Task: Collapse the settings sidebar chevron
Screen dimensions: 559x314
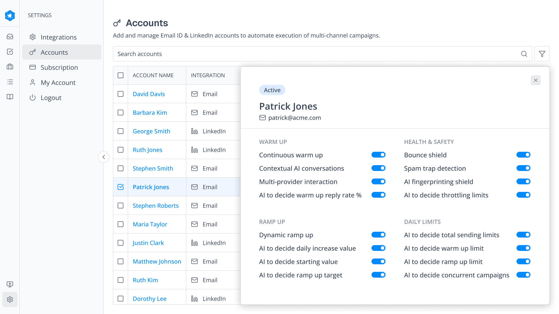Action: point(104,157)
